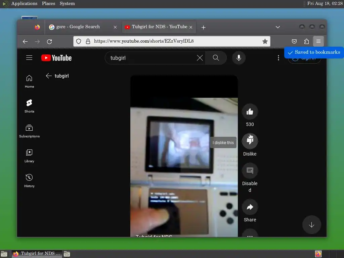The image size is (344, 258).
Task: Open the YouTube hamburger guide menu
Action: (29, 58)
